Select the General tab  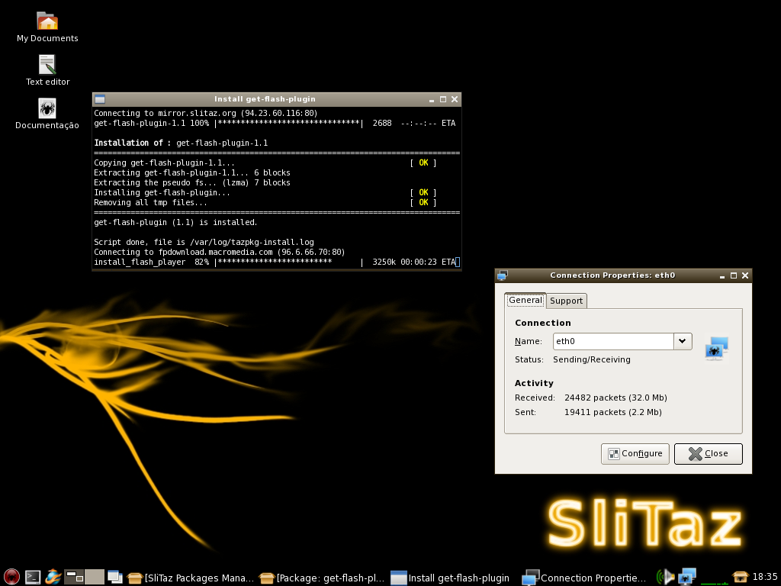click(525, 300)
